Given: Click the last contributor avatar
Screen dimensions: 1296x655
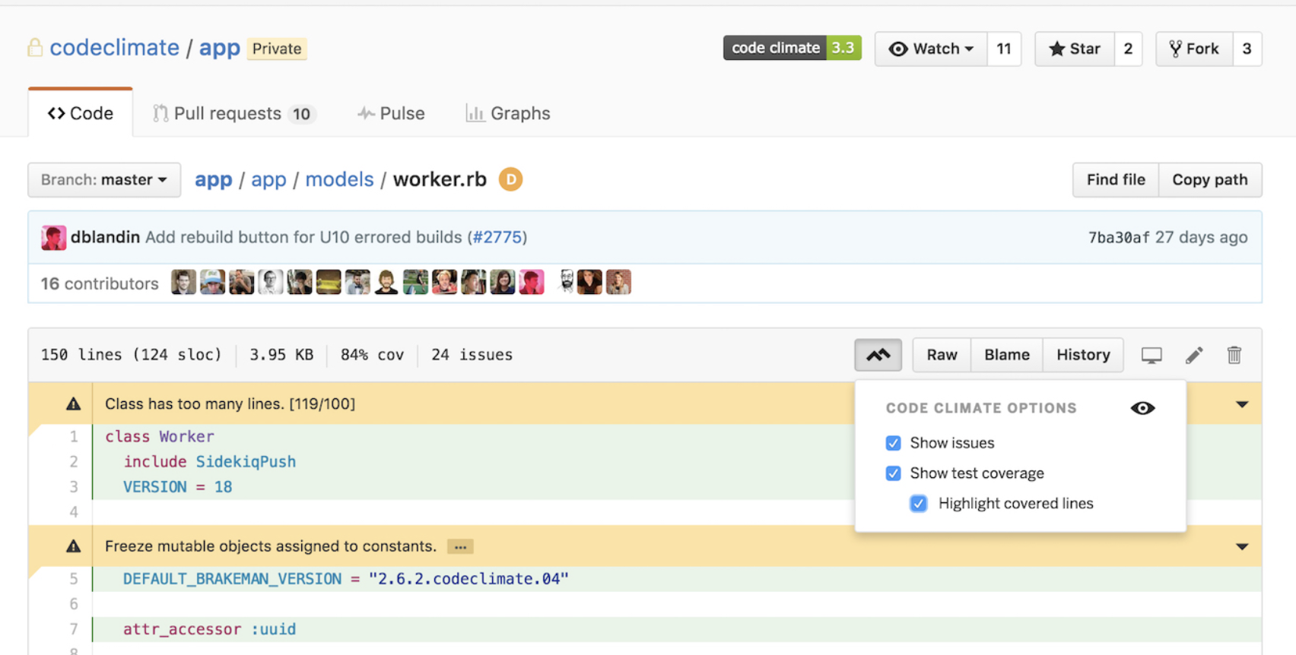Looking at the screenshot, I should 618,282.
